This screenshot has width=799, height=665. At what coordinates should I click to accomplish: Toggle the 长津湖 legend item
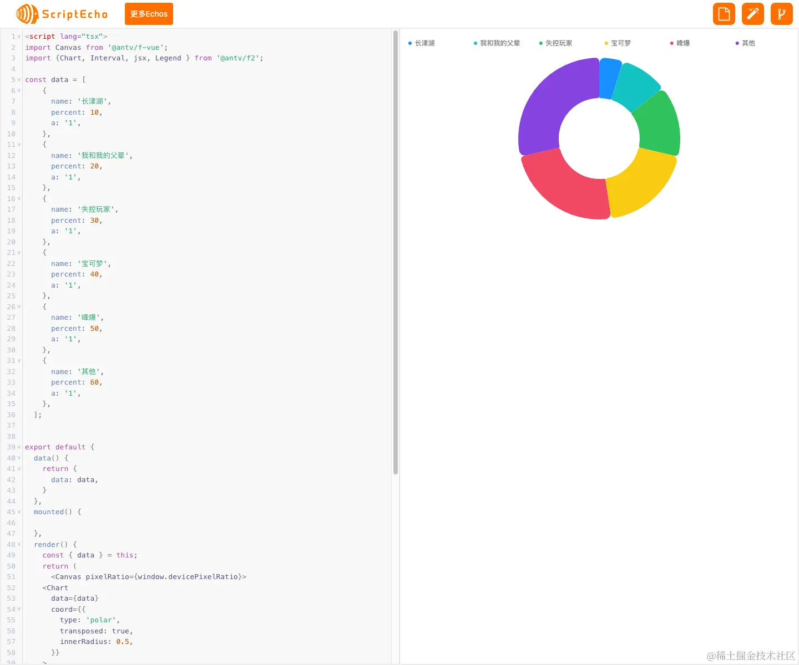(422, 43)
